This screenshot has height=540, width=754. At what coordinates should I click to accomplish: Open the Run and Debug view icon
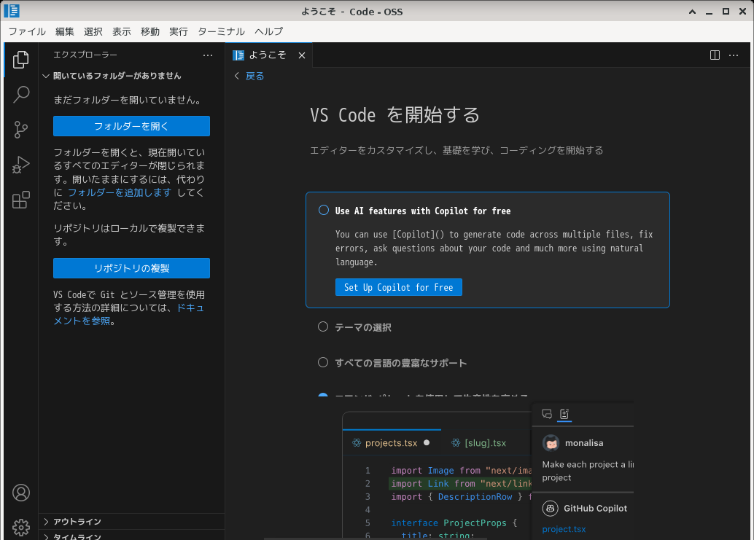click(20, 165)
